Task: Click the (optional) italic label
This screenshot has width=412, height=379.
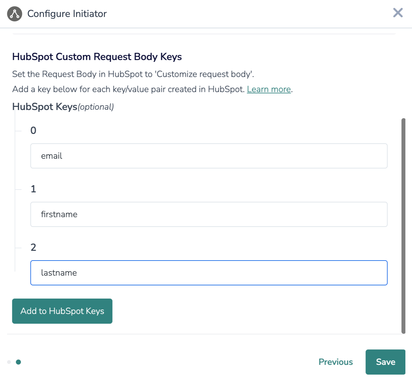Action: click(96, 107)
